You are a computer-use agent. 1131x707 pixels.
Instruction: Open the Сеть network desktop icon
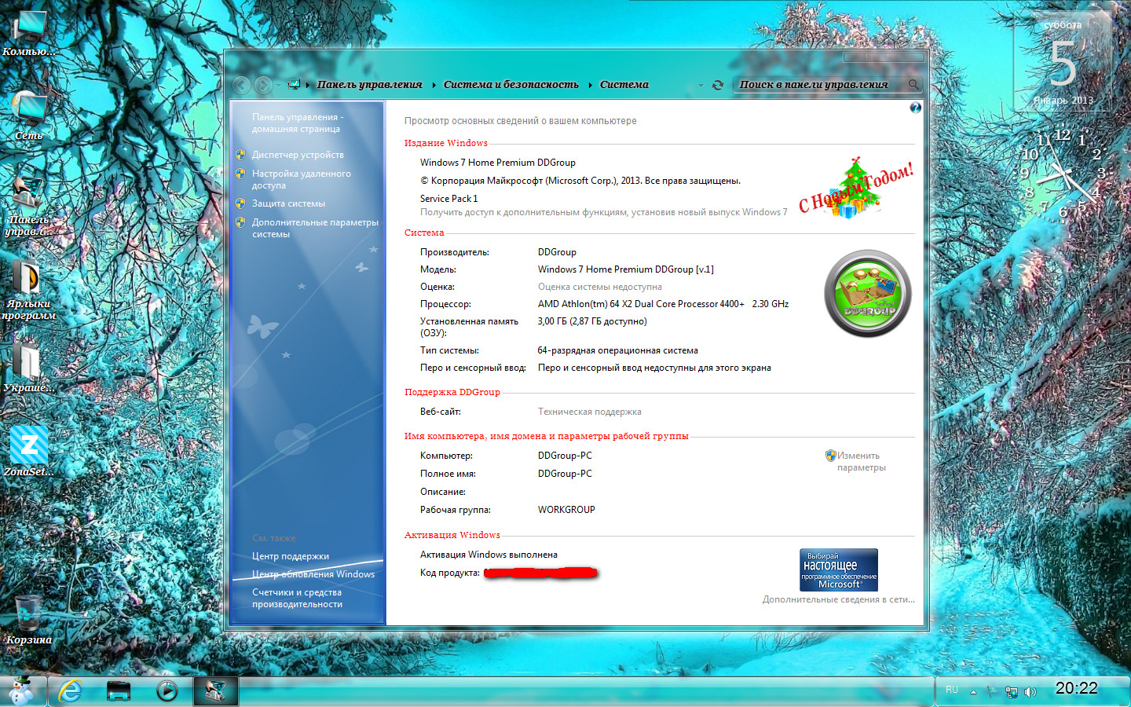[x=29, y=116]
